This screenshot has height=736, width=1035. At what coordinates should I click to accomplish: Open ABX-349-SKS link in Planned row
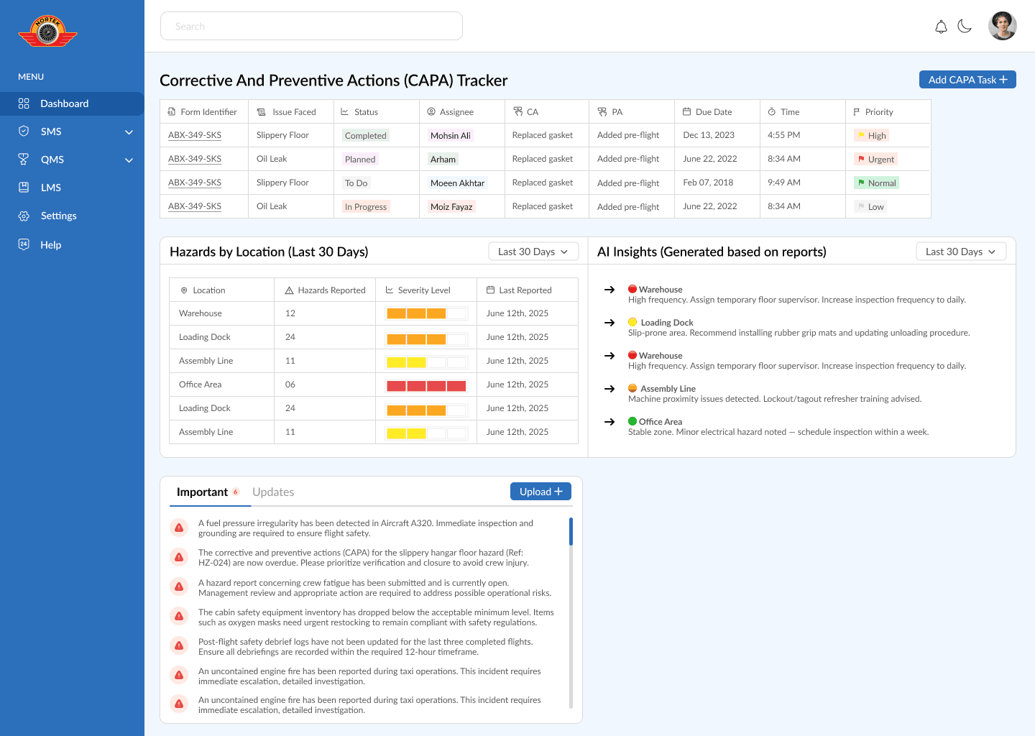point(195,159)
